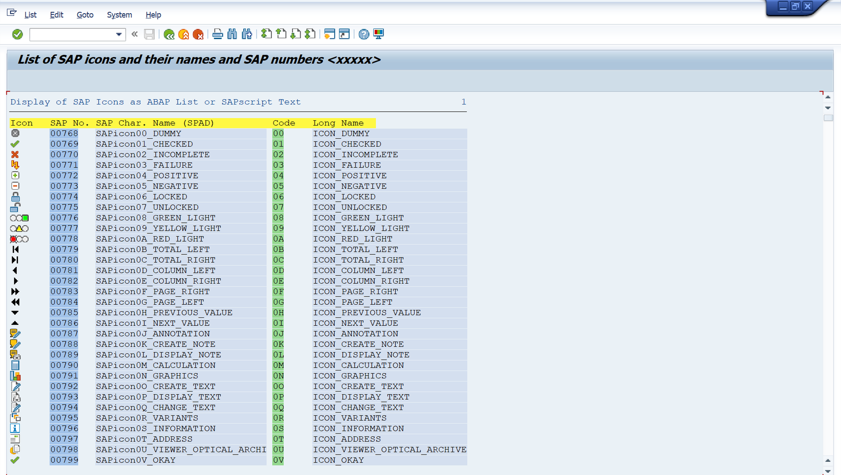
Task: Open the Edit menu
Action: (x=57, y=15)
